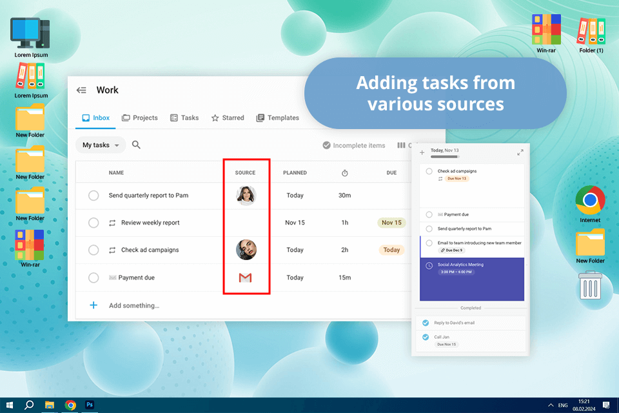619x413 pixels.
Task: Click Add something to create a task
Action: 134,305
